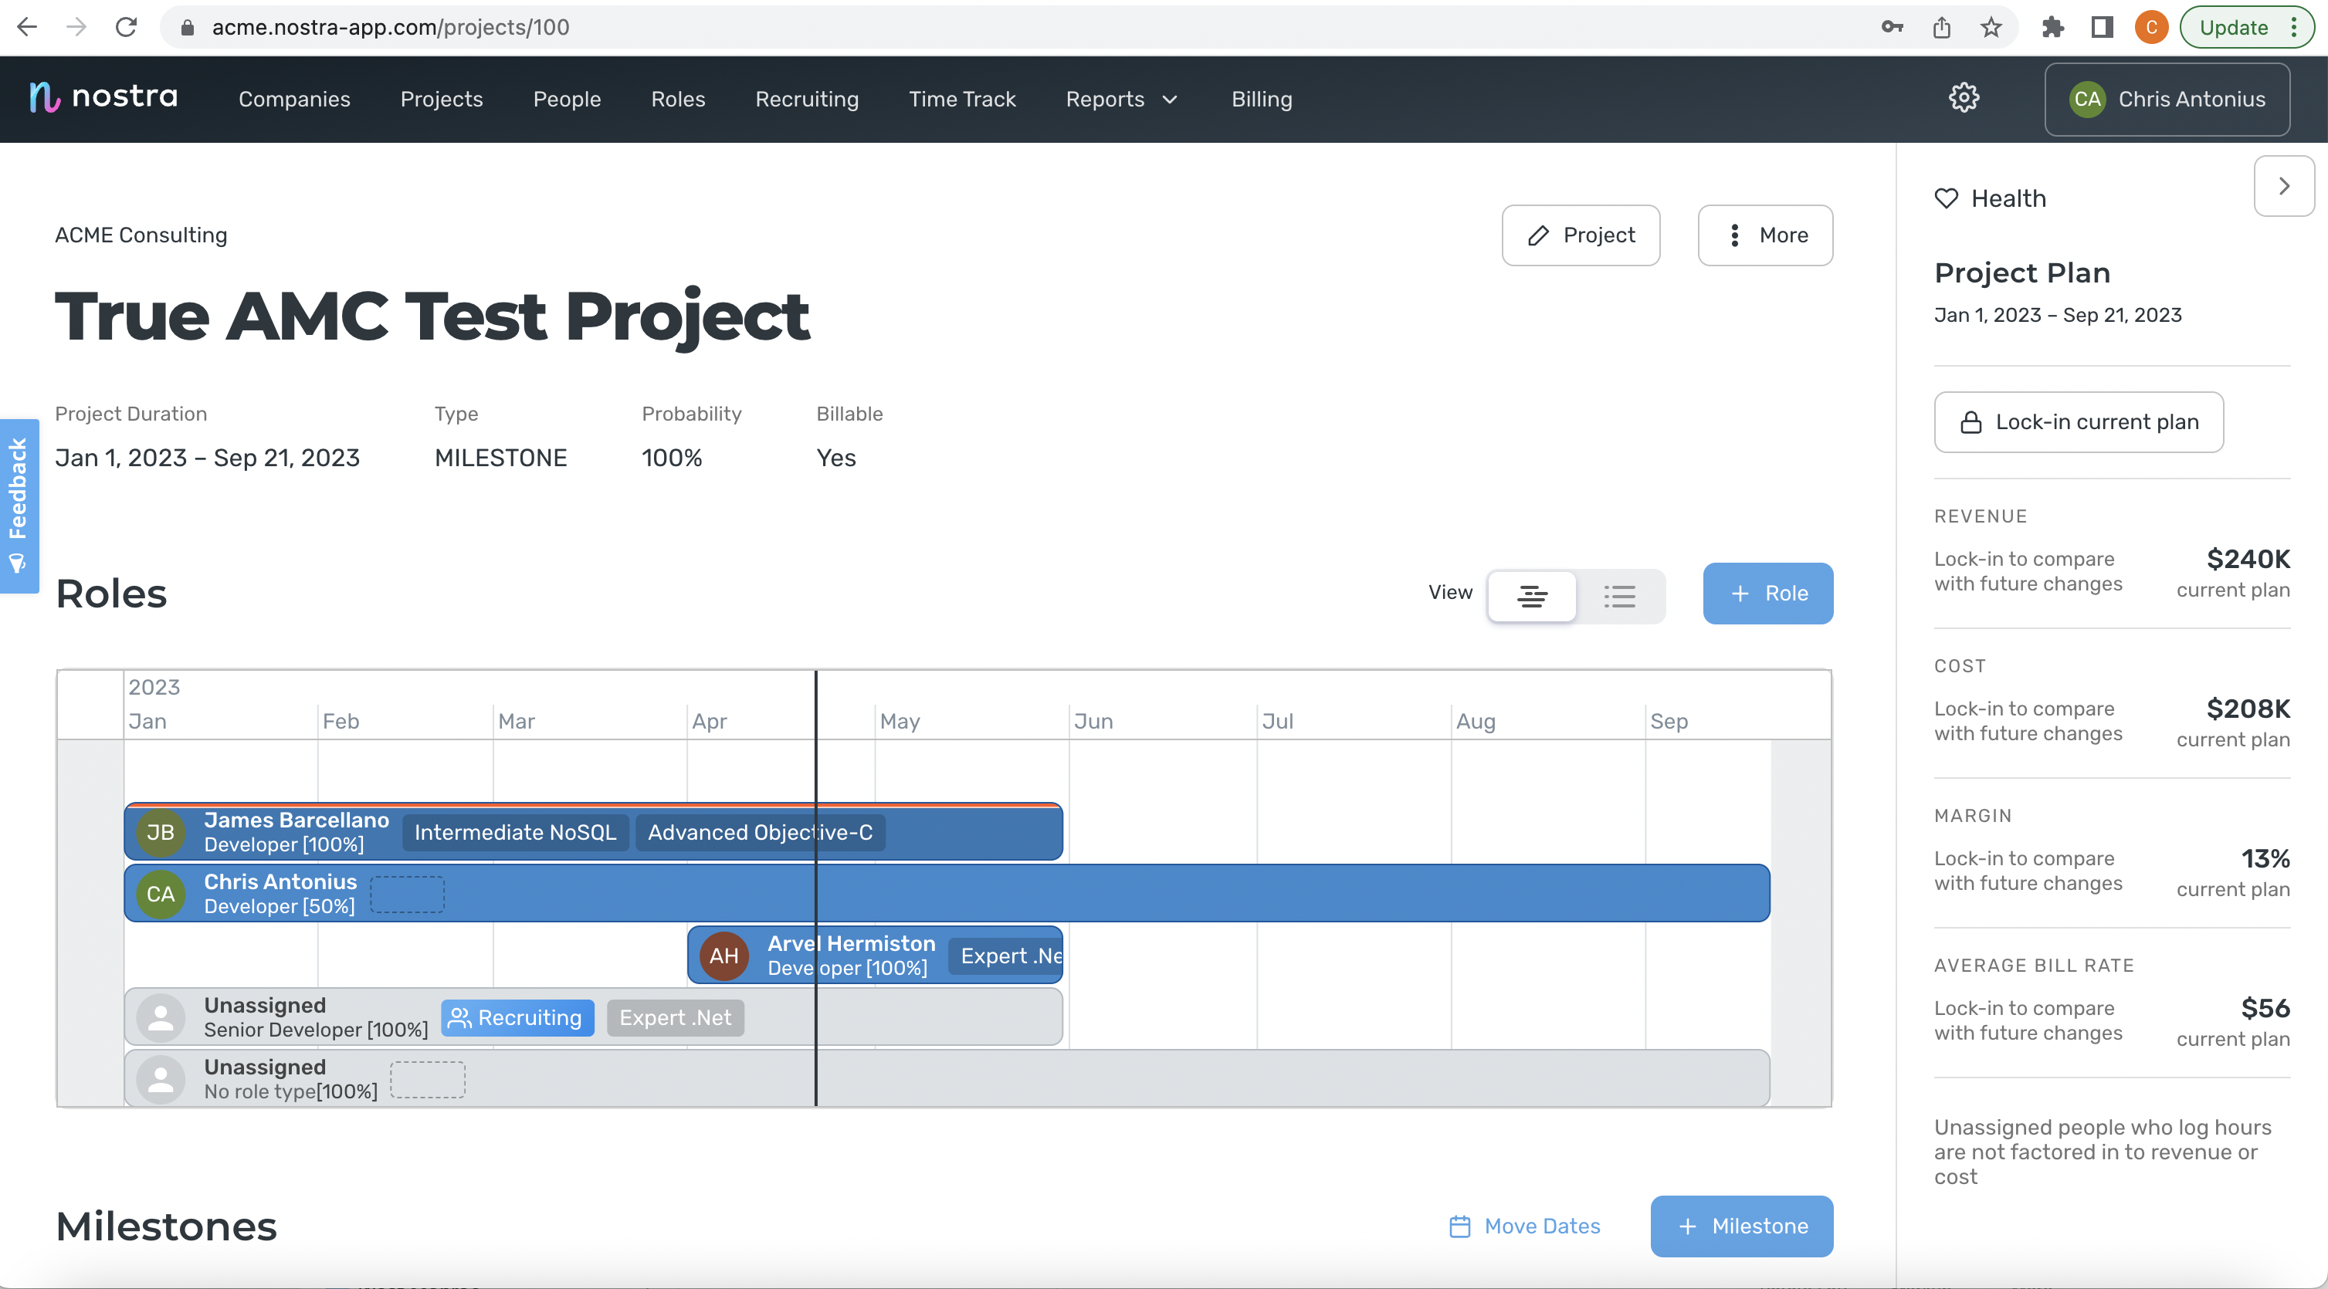
Task: Click the page share icon in address bar
Action: [x=1941, y=27]
